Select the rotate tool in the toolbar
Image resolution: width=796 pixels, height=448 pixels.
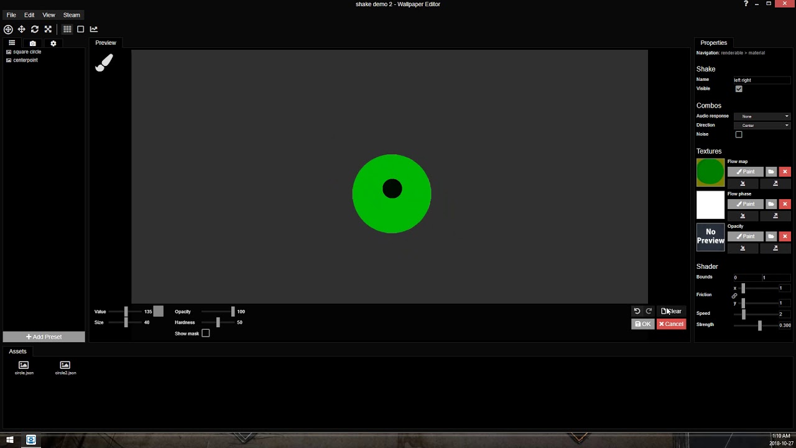coord(35,29)
